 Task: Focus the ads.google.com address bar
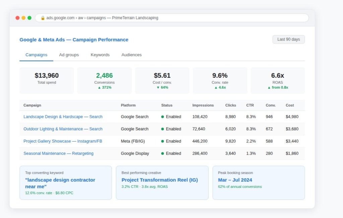point(172,18)
